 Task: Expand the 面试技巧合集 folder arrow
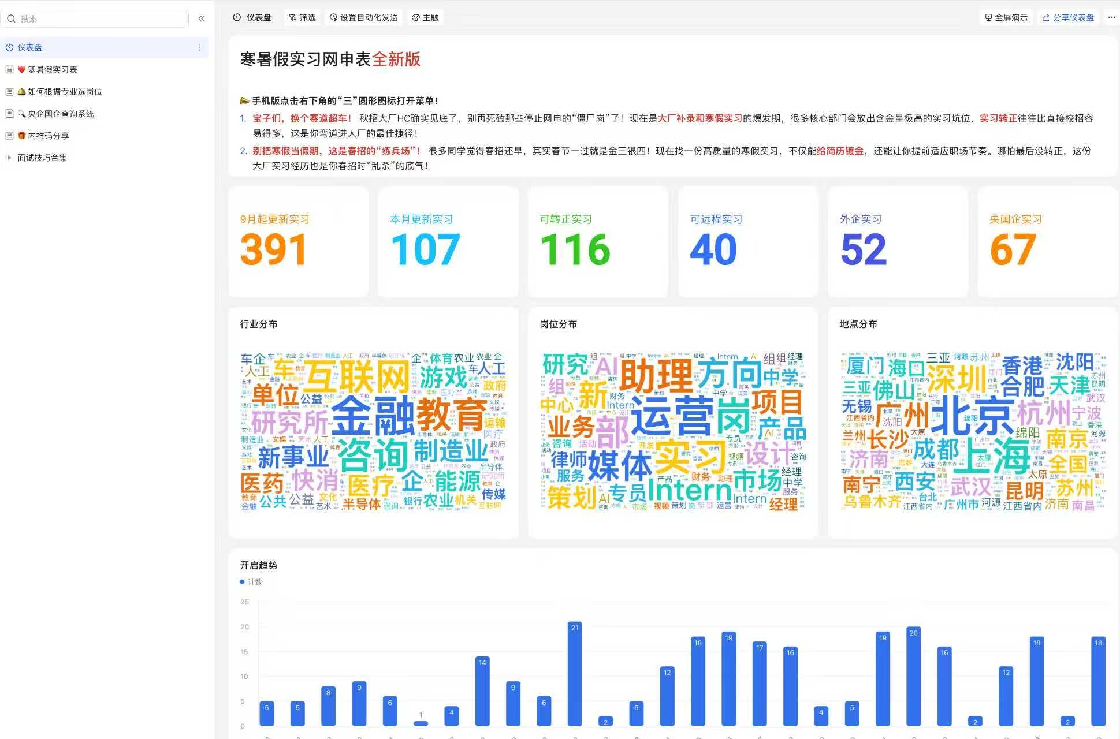click(9, 158)
